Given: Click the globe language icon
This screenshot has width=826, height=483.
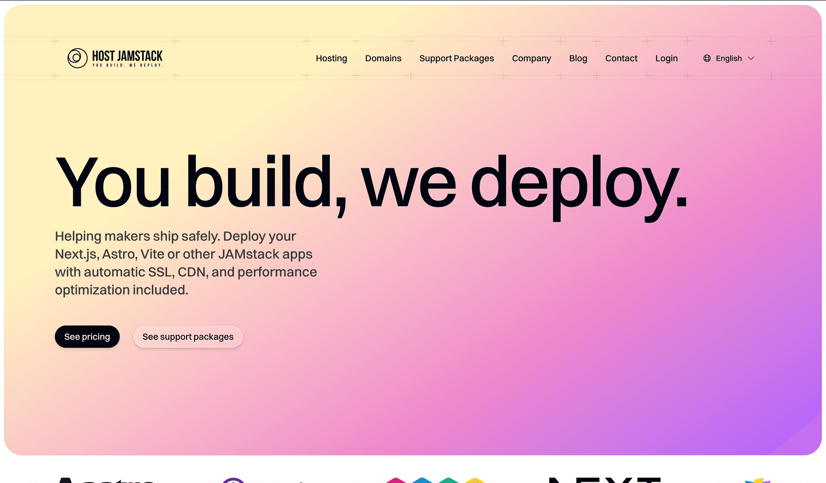Looking at the screenshot, I should [x=707, y=58].
